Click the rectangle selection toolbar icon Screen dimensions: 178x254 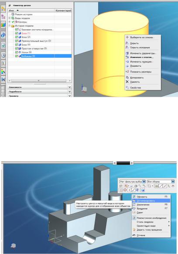149,186
